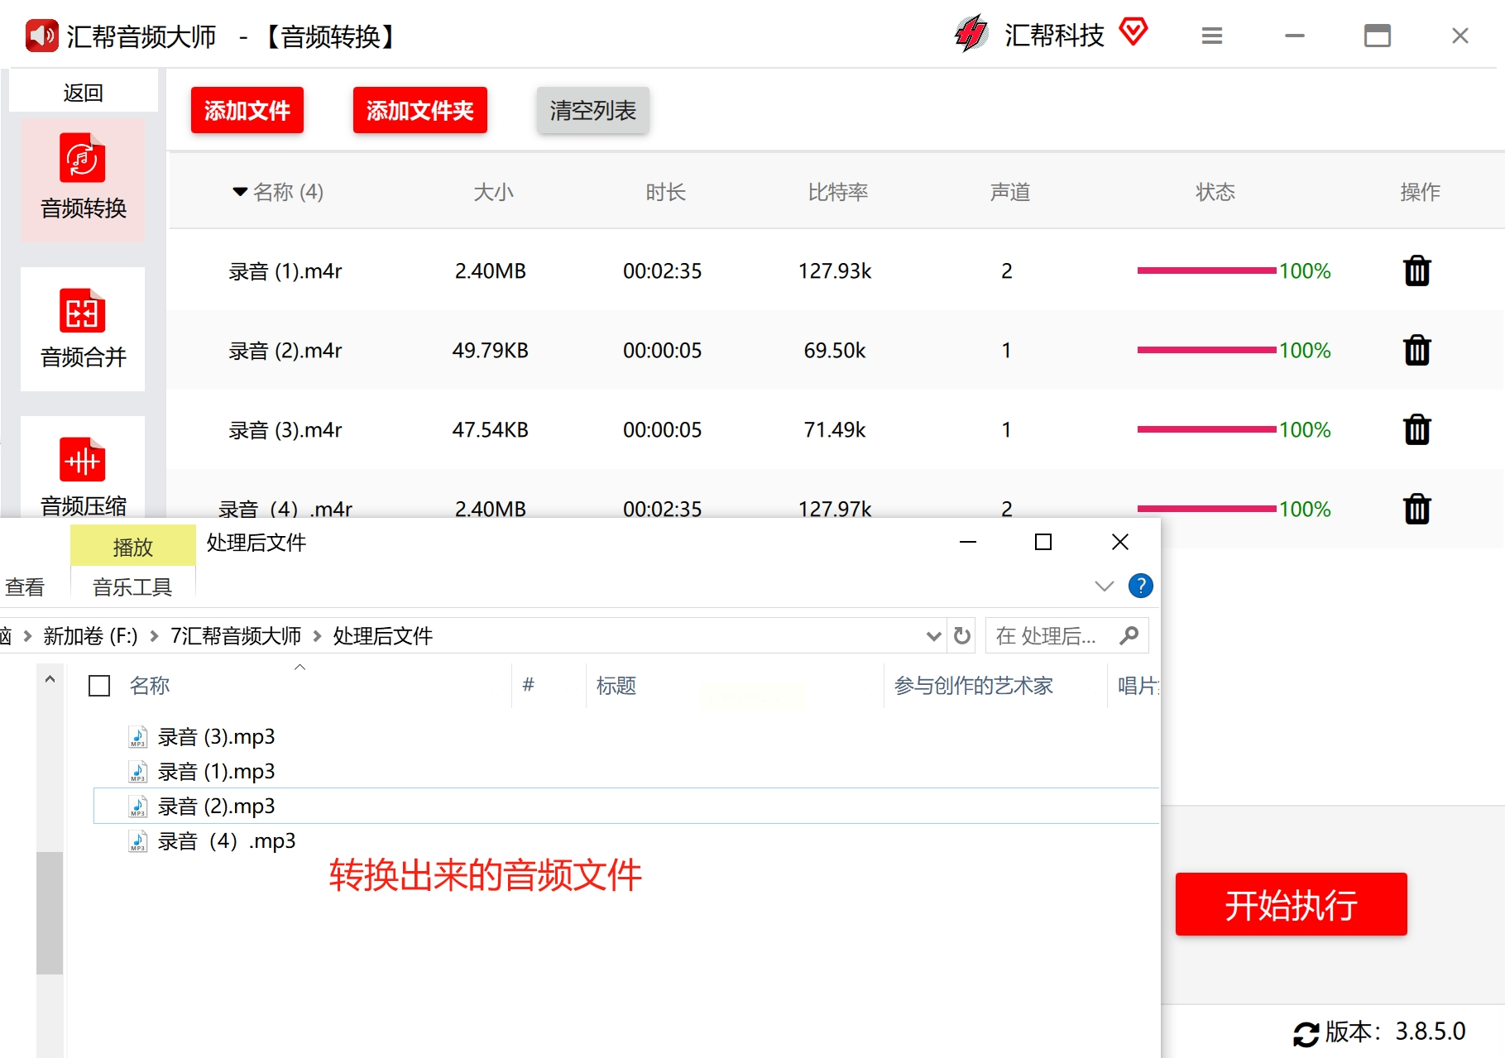Delete 录音 (1).m4r with trash icon
The height and width of the screenshot is (1058, 1505).
pyautogui.click(x=1416, y=271)
